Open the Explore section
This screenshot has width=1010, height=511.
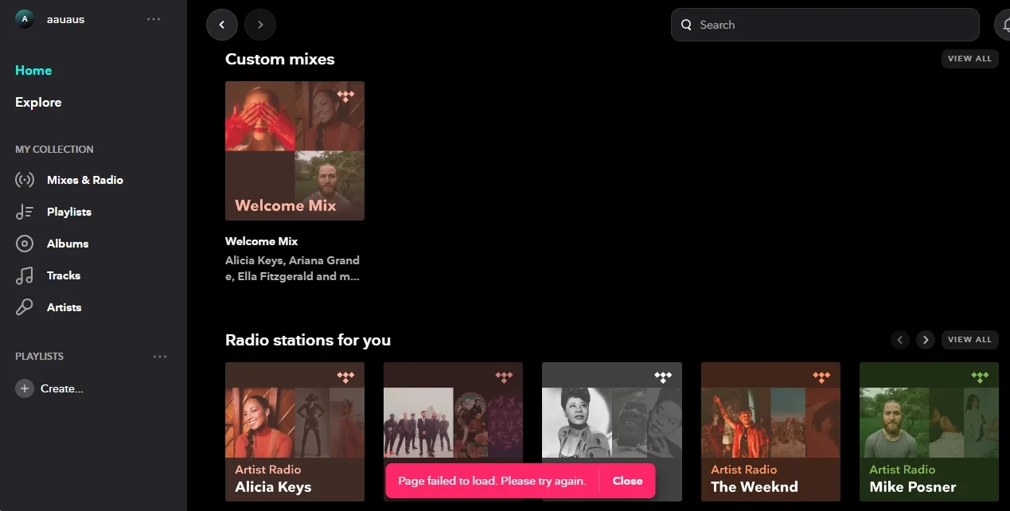coord(38,102)
